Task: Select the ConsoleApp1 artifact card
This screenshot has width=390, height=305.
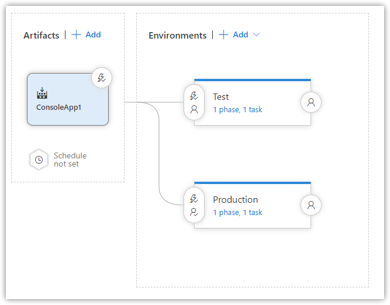Action: pos(68,99)
